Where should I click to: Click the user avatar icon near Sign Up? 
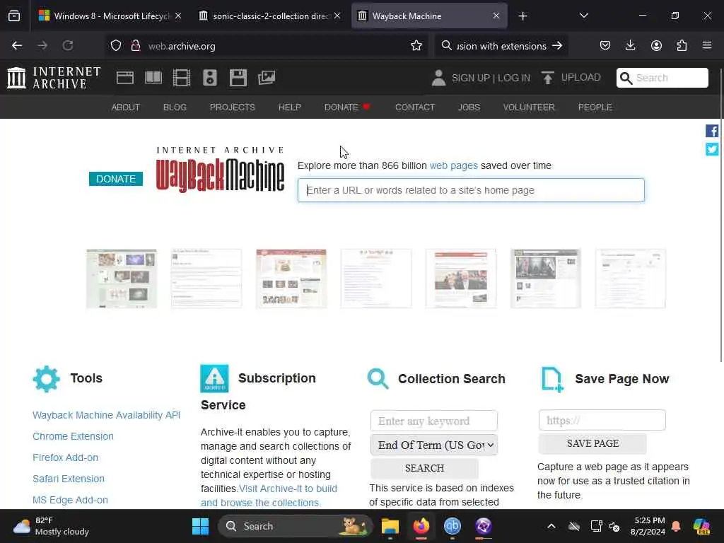(x=438, y=78)
